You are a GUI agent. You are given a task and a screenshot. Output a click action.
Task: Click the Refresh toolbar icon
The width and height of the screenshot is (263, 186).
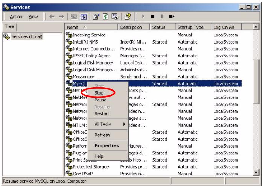click(x=105, y=17)
